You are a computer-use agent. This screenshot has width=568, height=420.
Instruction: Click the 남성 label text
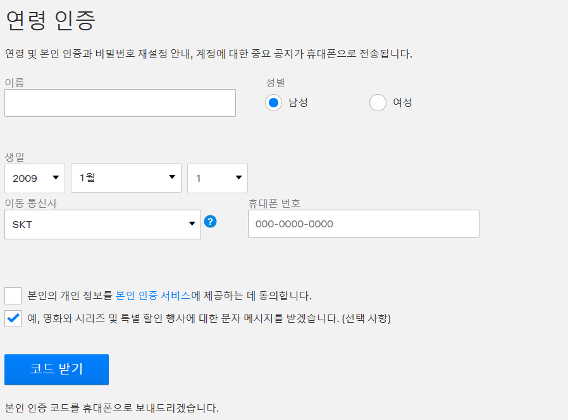[298, 103]
